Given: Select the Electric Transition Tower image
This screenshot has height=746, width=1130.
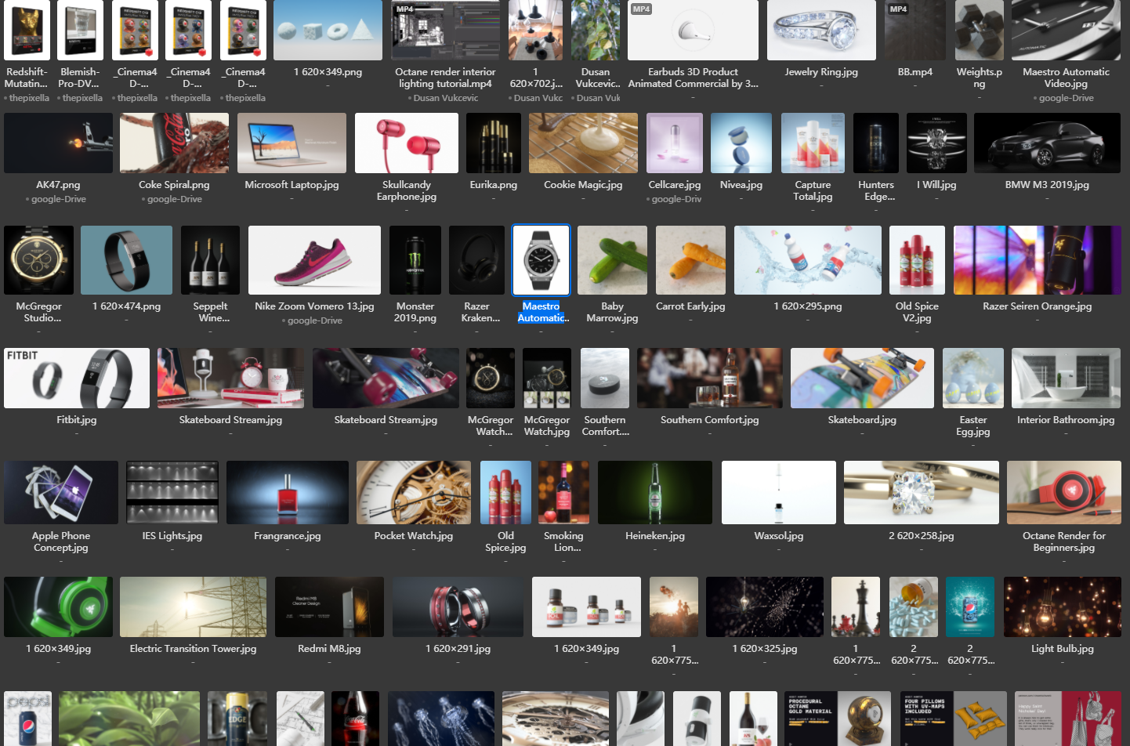Looking at the screenshot, I should pyautogui.click(x=193, y=607).
